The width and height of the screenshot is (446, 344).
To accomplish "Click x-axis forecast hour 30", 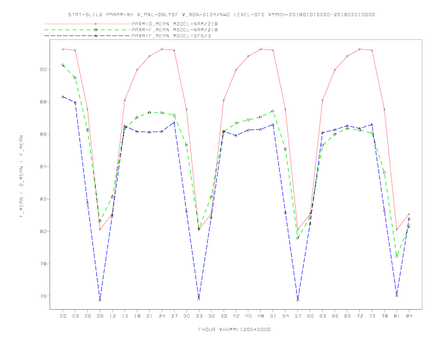I will click(186, 316).
